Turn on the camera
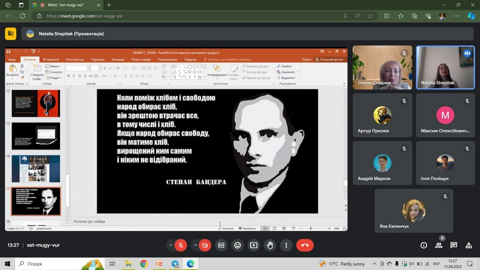 click(205, 245)
